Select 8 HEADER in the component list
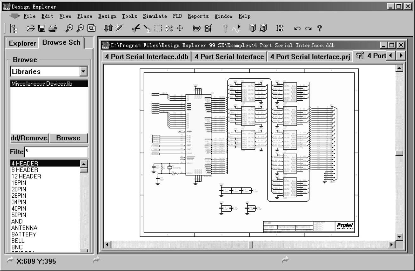The width and height of the screenshot is (415, 271). click(45, 170)
